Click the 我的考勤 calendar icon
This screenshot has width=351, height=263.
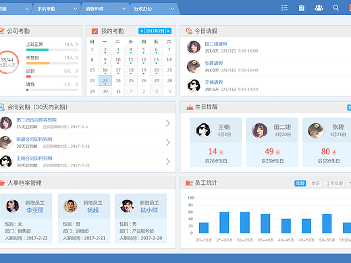(94, 31)
